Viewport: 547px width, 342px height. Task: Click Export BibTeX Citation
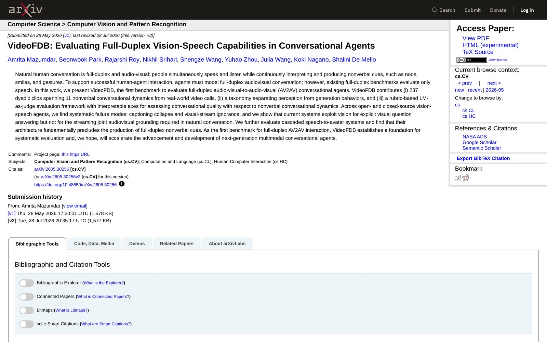tap(483, 158)
